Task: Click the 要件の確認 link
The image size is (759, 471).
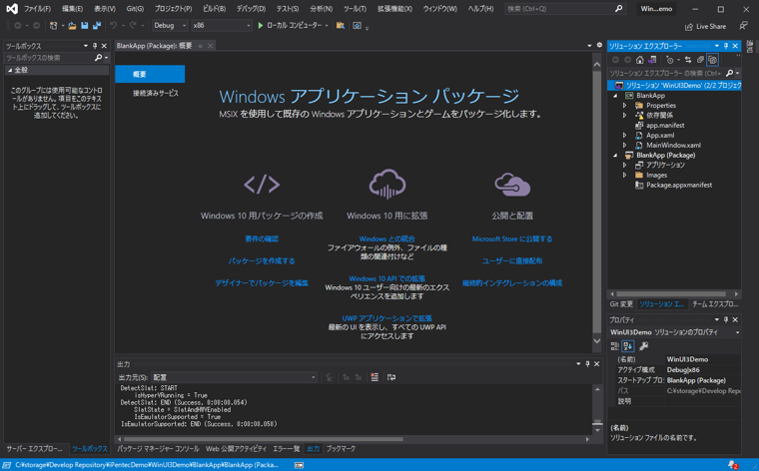Action: 262,238
